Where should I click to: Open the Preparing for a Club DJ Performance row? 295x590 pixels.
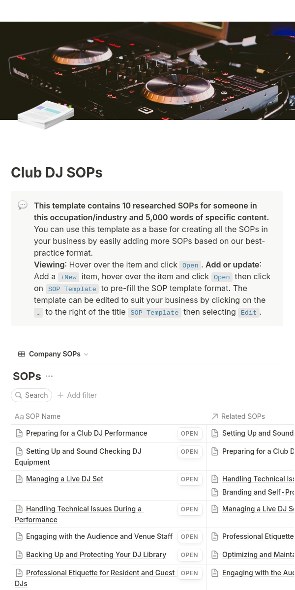click(x=189, y=434)
